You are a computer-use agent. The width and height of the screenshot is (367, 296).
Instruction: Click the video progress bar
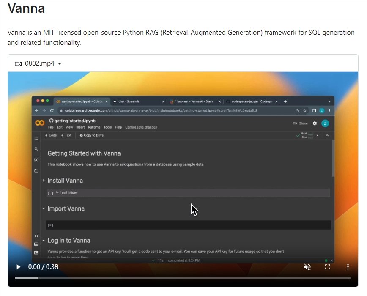183,278
